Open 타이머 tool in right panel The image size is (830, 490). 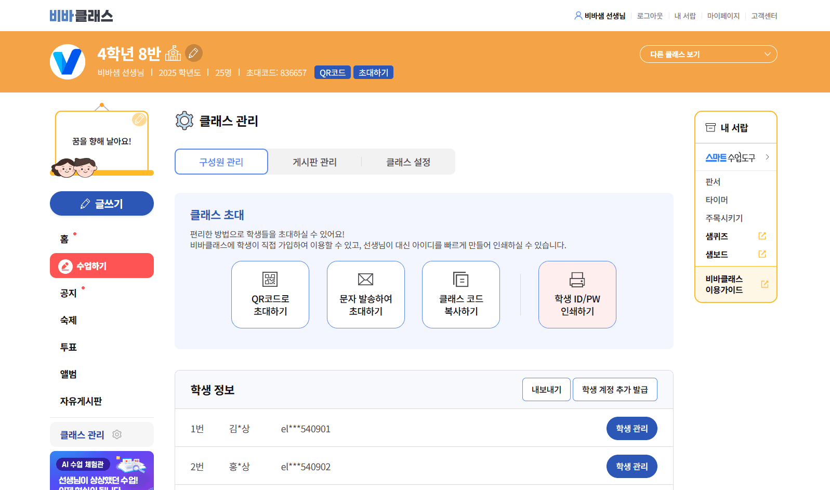717,200
